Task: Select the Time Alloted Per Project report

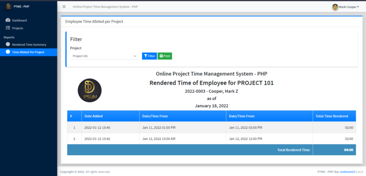Action: (x=29, y=52)
